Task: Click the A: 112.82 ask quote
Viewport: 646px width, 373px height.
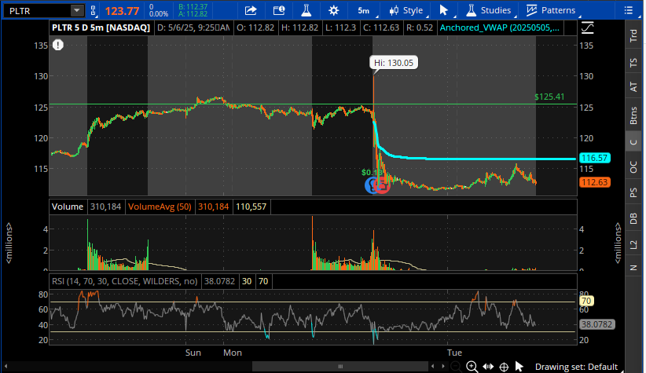Action: pos(193,14)
